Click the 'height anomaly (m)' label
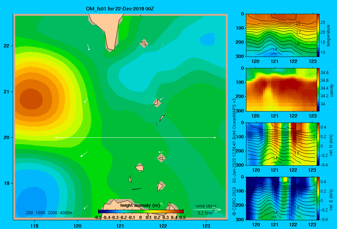The image size is (337, 229). (x=140, y=205)
